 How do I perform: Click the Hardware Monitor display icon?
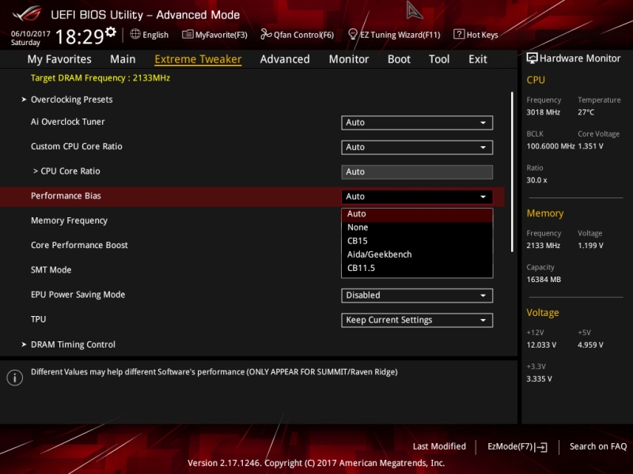point(532,58)
